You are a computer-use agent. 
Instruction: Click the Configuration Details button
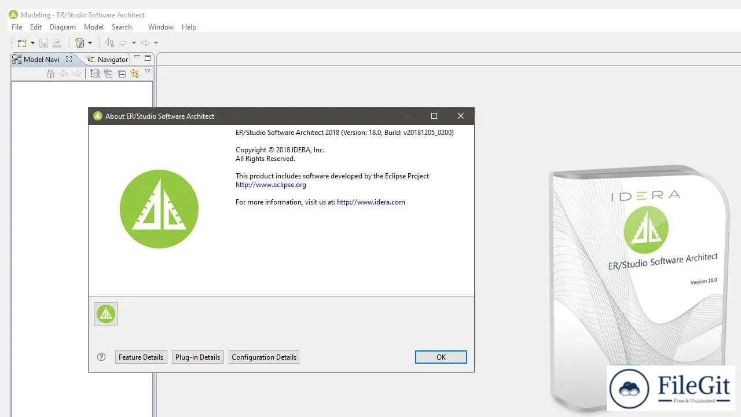(264, 357)
